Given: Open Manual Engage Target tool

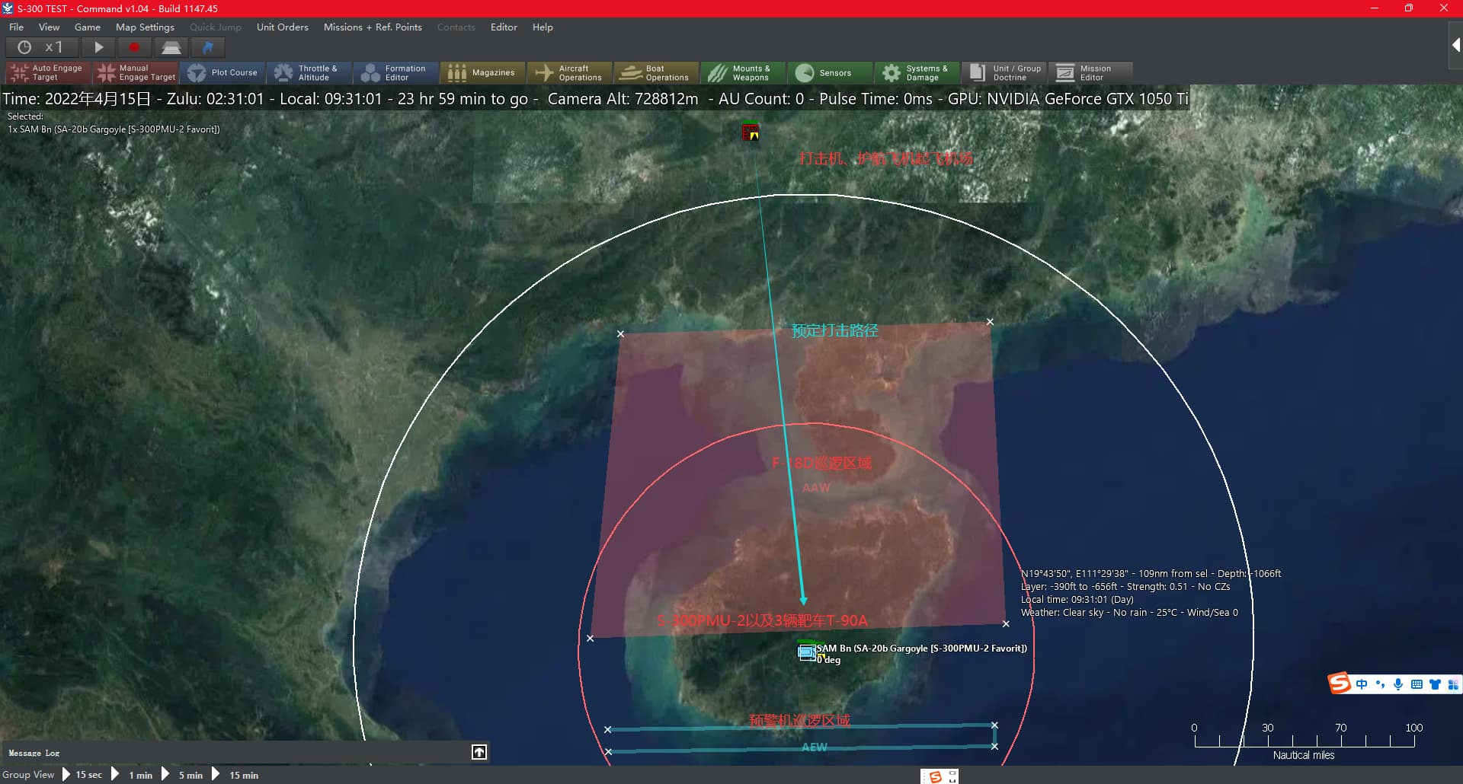Looking at the screenshot, I should 136,73.
